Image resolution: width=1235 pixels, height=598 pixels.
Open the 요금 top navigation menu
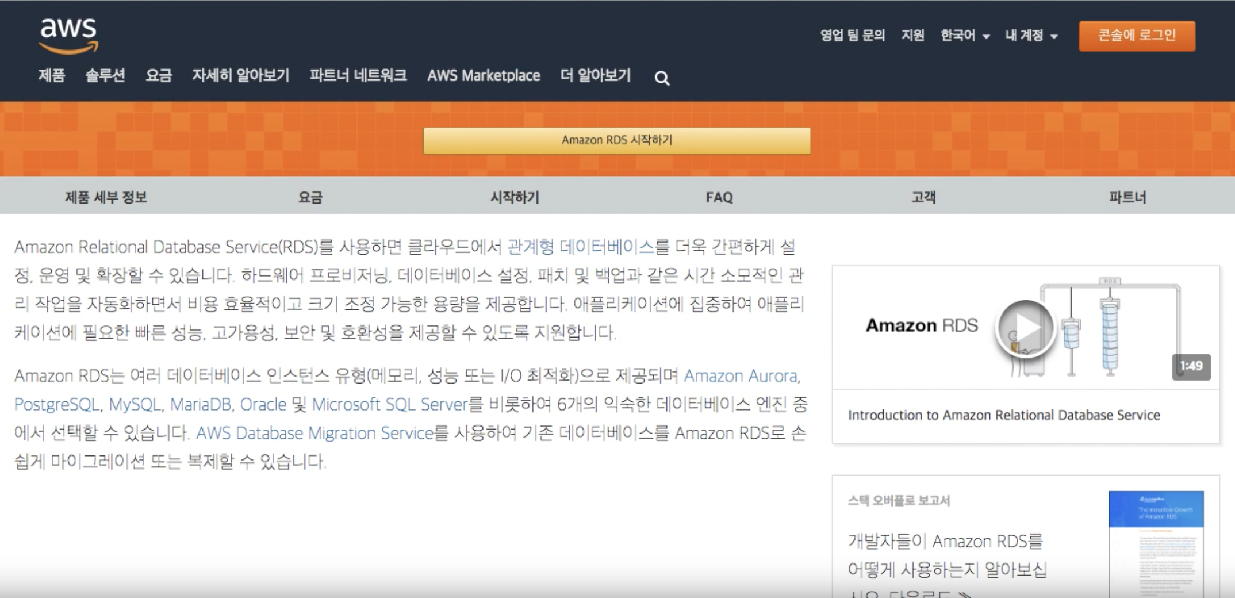point(159,75)
